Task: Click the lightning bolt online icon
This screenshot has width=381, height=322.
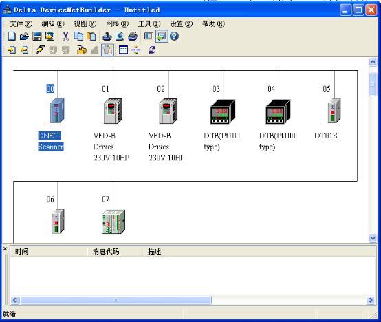Action: point(40,50)
